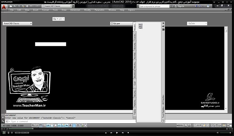The image size is (234, 136).
Task: Adjust the KMPlayer volume slider
Action: point(226,133)
